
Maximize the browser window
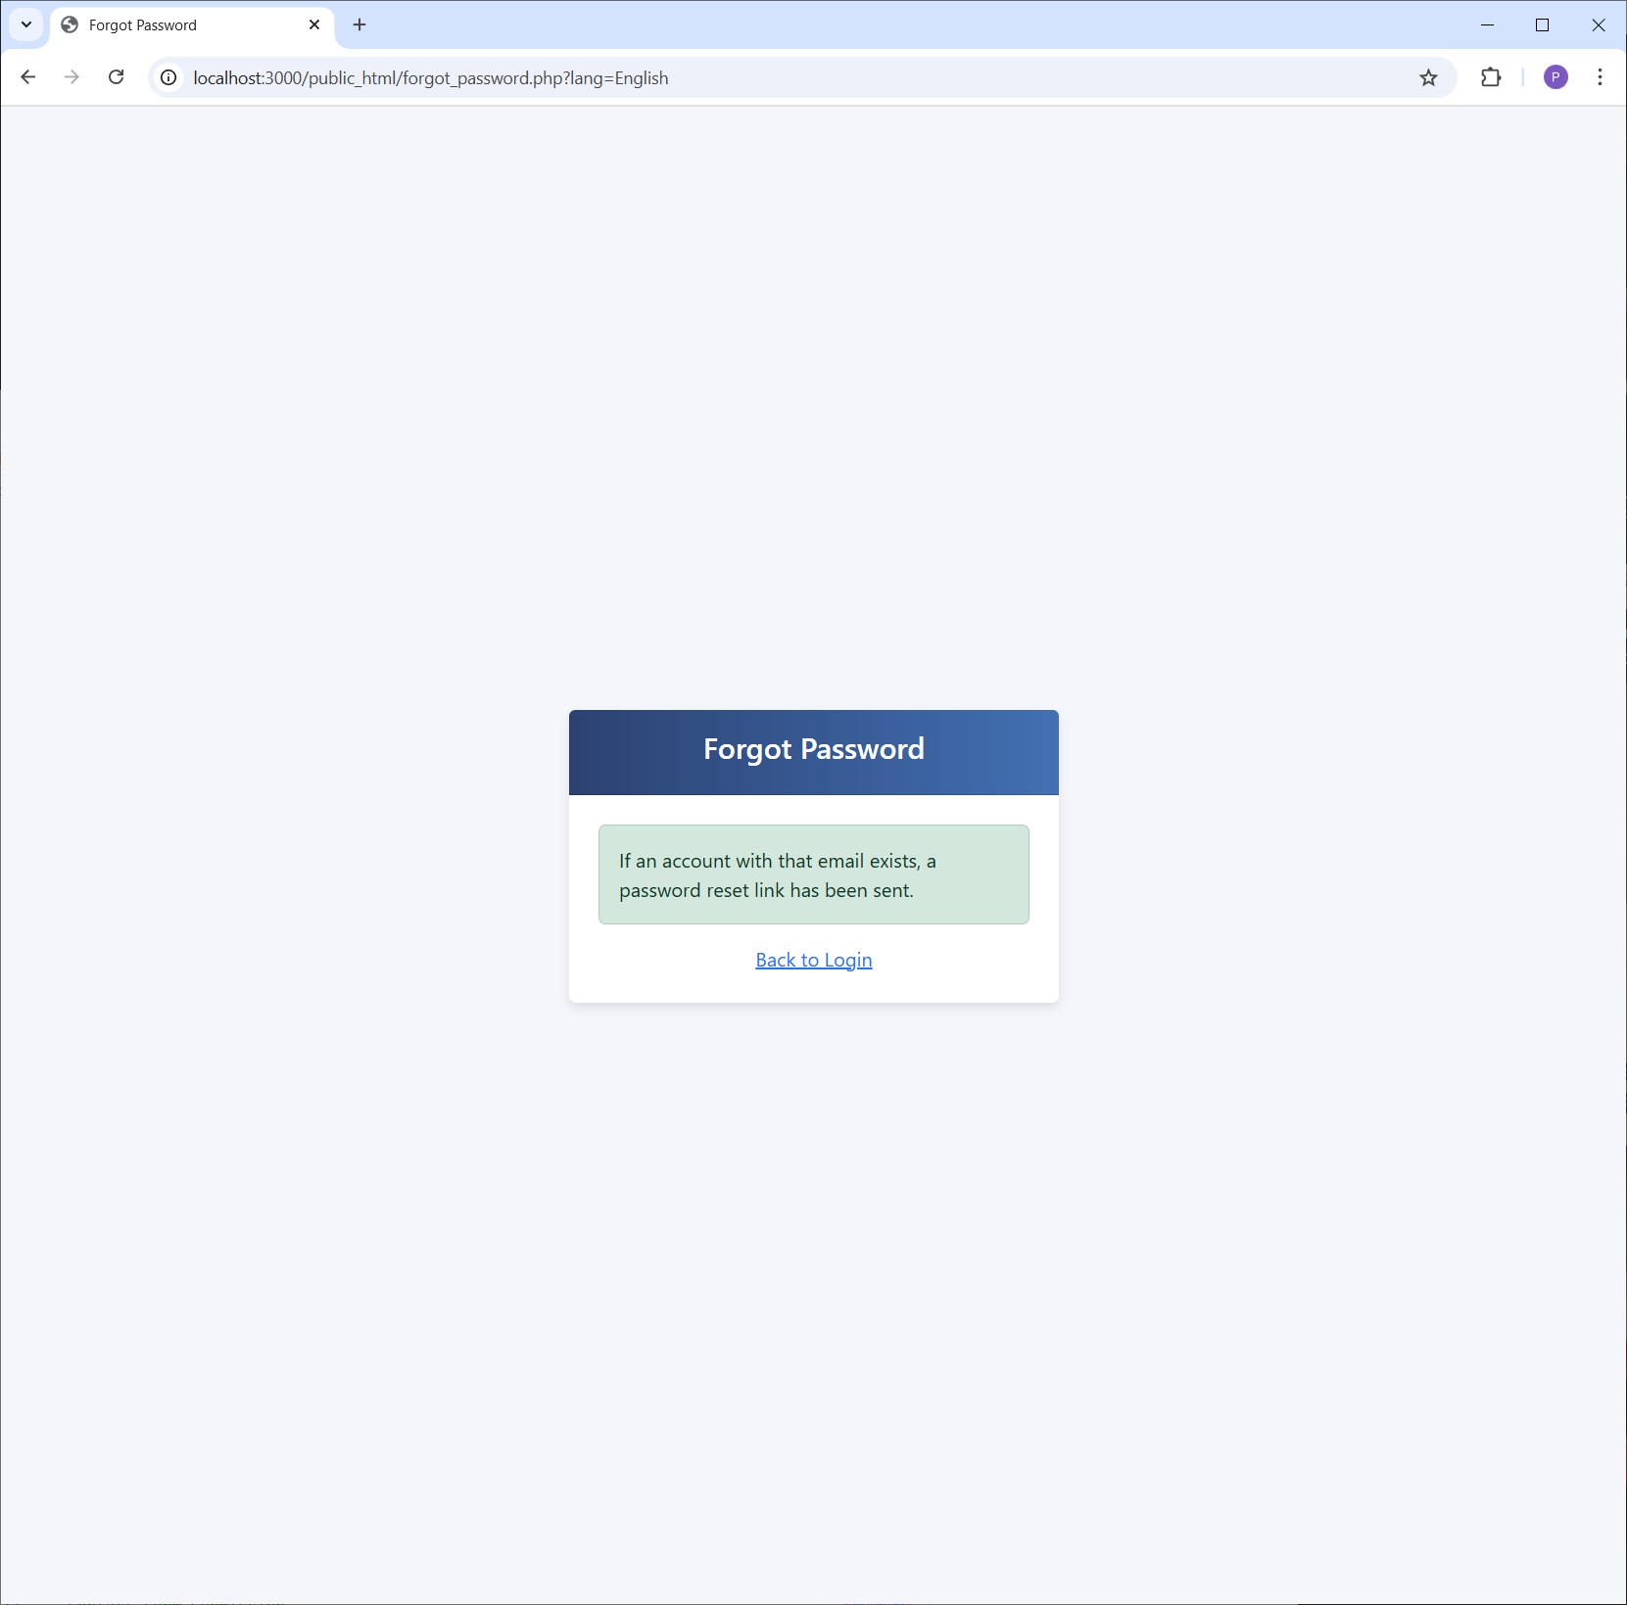pyautogui.click(x=1543, y=24)
